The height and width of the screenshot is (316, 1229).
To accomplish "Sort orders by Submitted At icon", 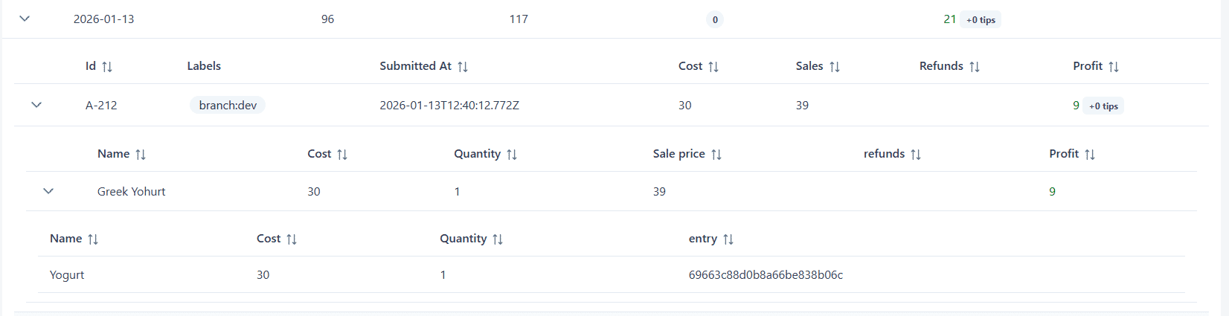I will [463, 67].
